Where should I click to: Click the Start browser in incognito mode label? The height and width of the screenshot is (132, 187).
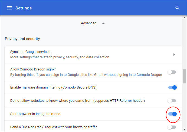coord(35,114)
